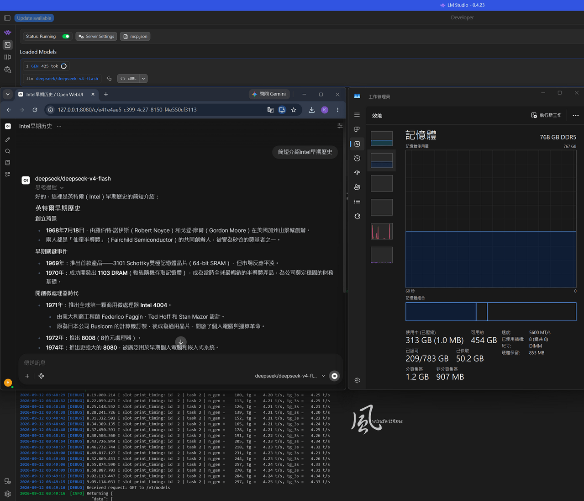The height and width of the screenshot is (501, 584).
Task: Open LM Studio My Models library icon
Action: coord(7,57)
